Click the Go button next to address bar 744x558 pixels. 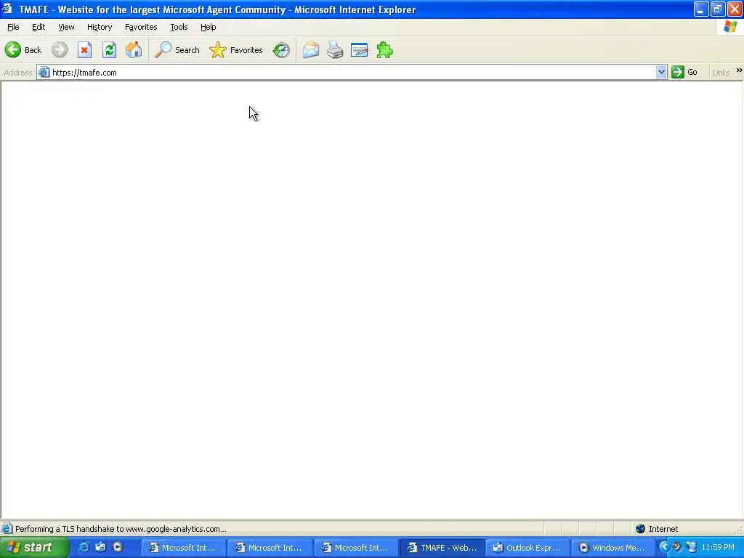click(x=684, y=72)
